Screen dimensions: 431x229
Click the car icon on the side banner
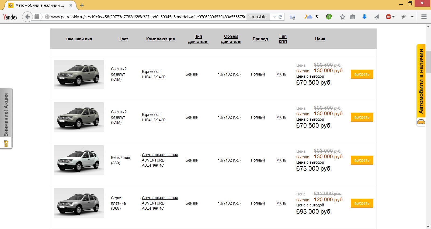[421, 122]
